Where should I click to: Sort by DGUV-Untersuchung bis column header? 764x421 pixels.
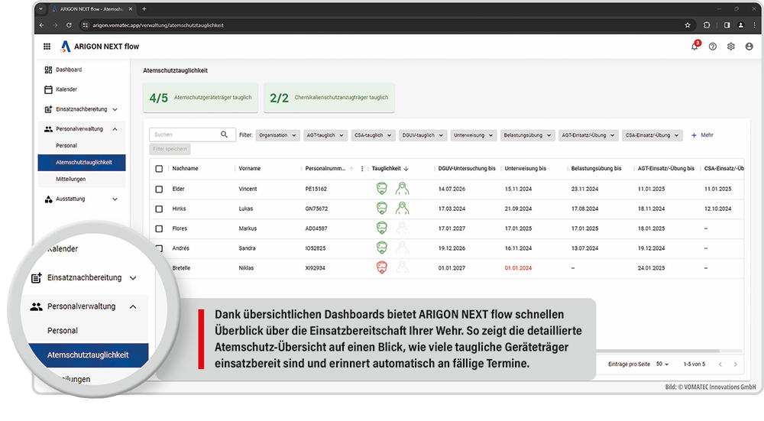click(x=467, y=169)
